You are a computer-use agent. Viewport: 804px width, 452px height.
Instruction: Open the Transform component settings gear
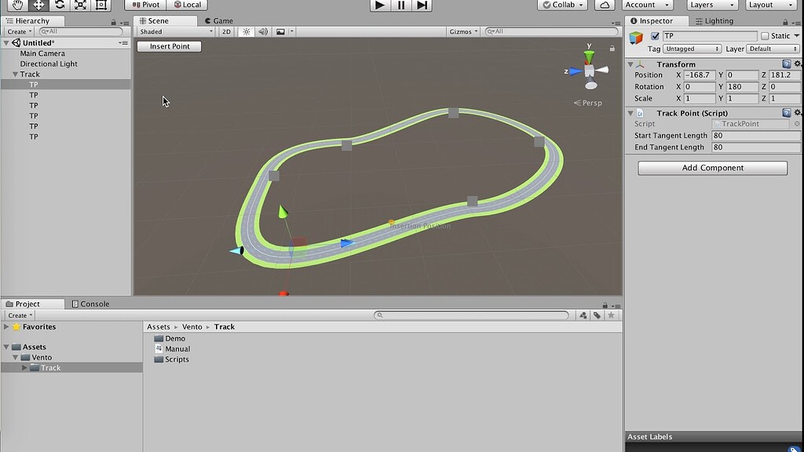[x=798, y=64]
